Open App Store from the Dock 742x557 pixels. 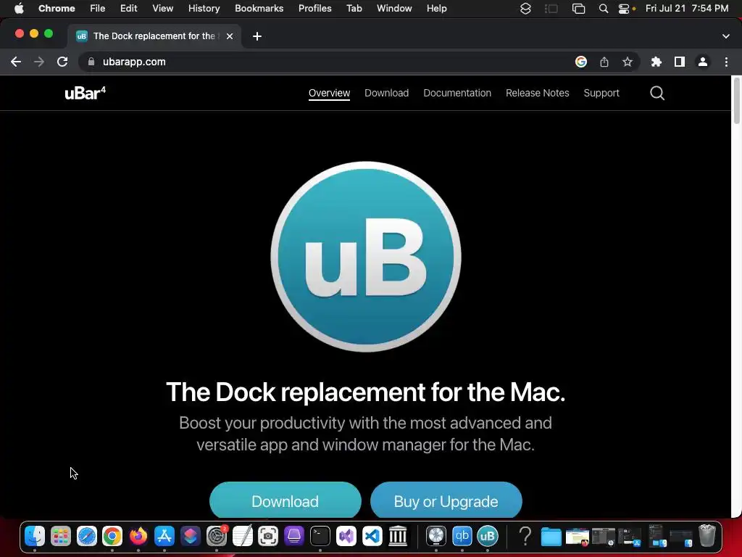[164, 536]
